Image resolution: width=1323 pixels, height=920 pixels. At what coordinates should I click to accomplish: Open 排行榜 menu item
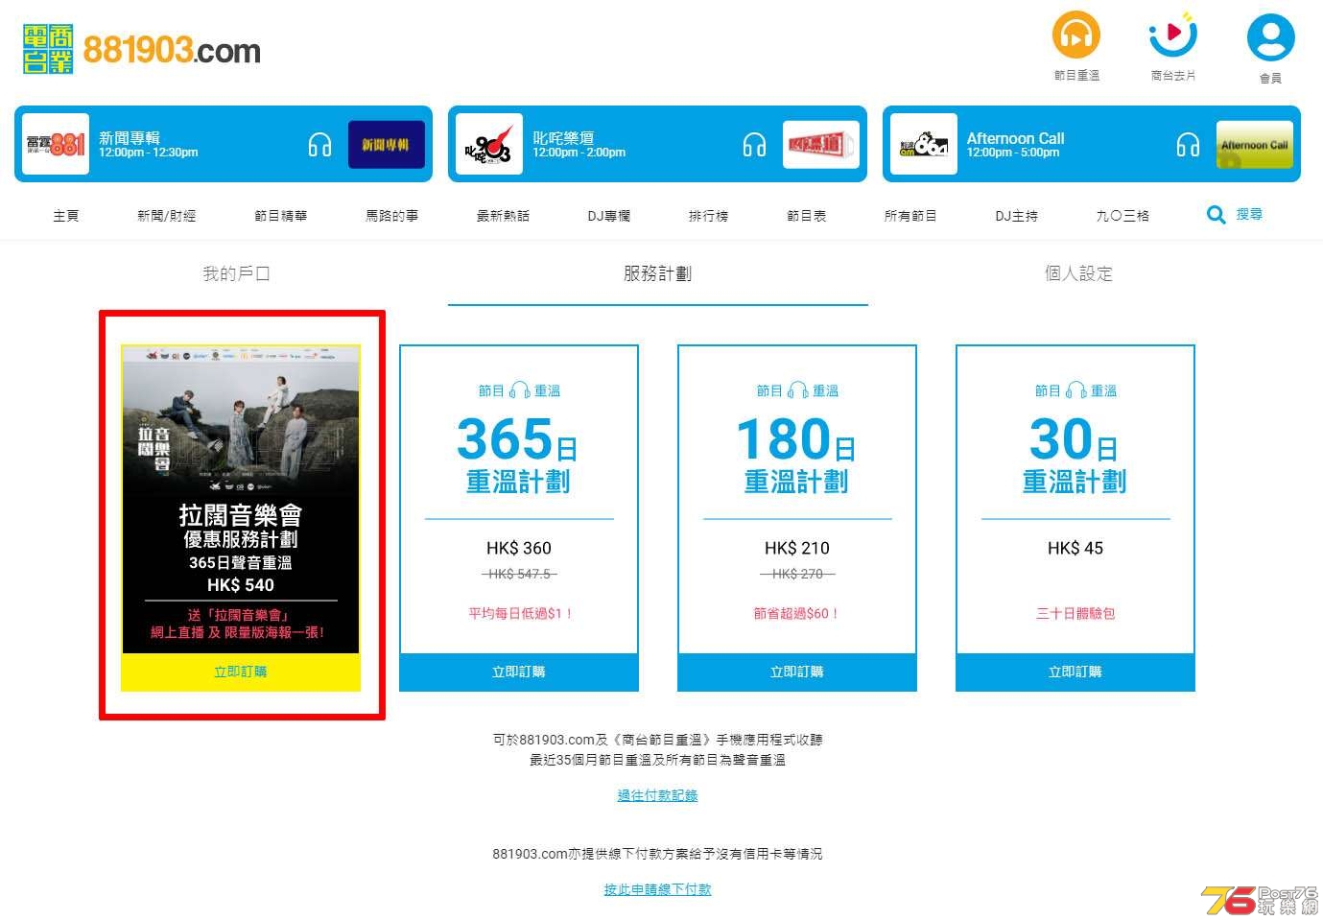coord(708,216)
